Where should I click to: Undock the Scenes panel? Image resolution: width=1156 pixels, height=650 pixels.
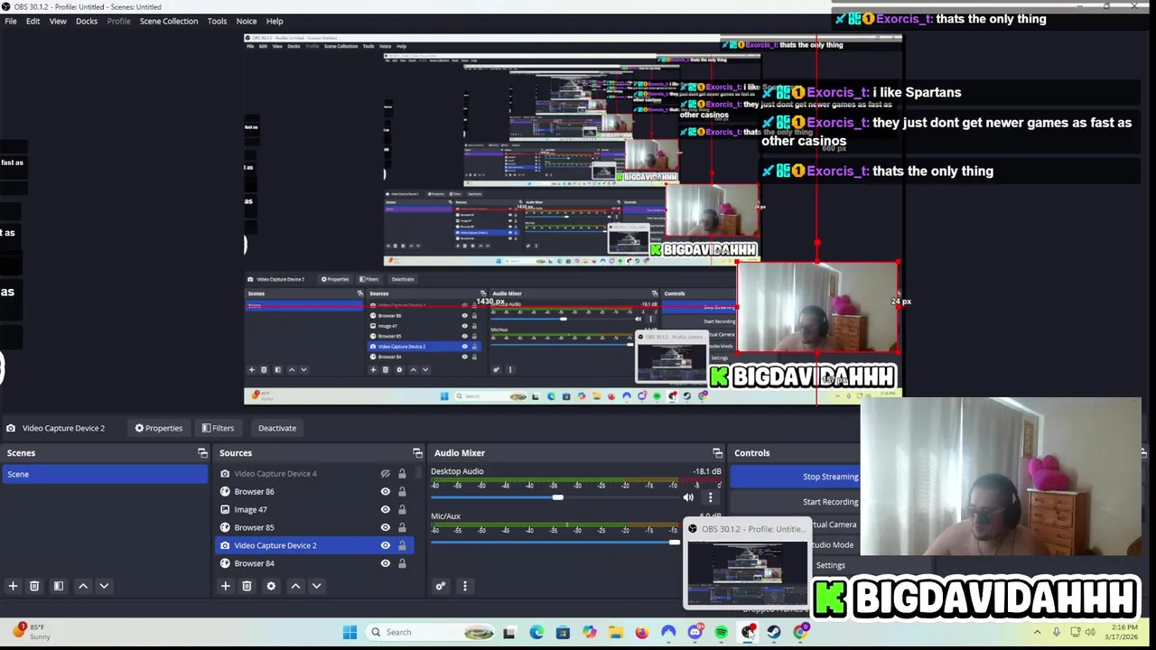tap(202, 453)
